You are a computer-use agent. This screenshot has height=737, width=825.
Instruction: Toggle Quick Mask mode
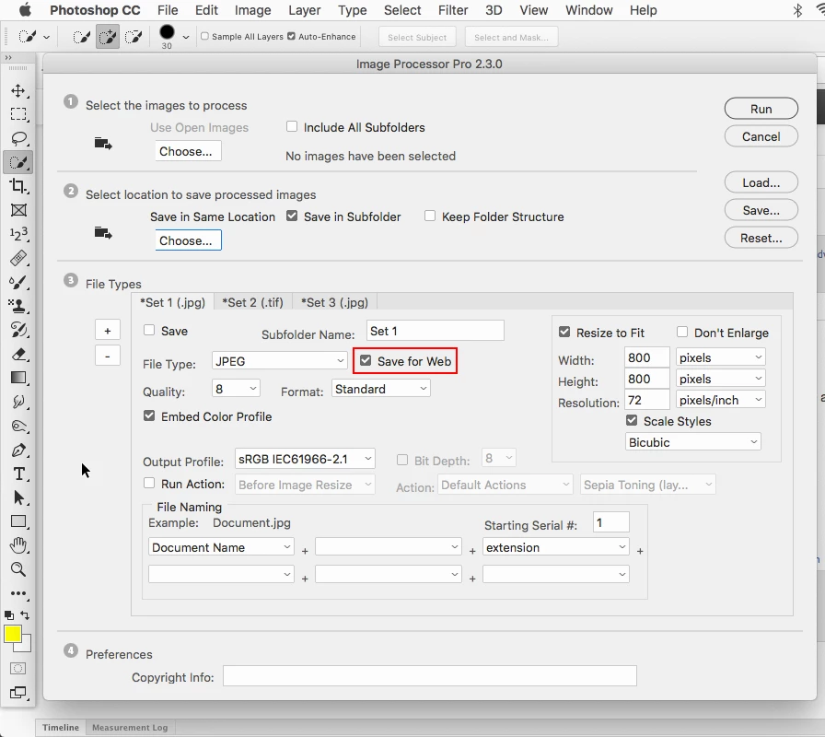pos(17,669)
